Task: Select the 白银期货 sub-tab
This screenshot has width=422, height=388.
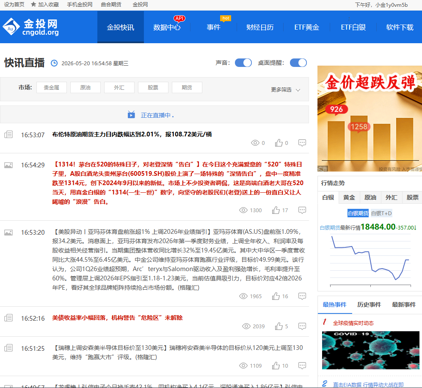Action: (358, 213)
